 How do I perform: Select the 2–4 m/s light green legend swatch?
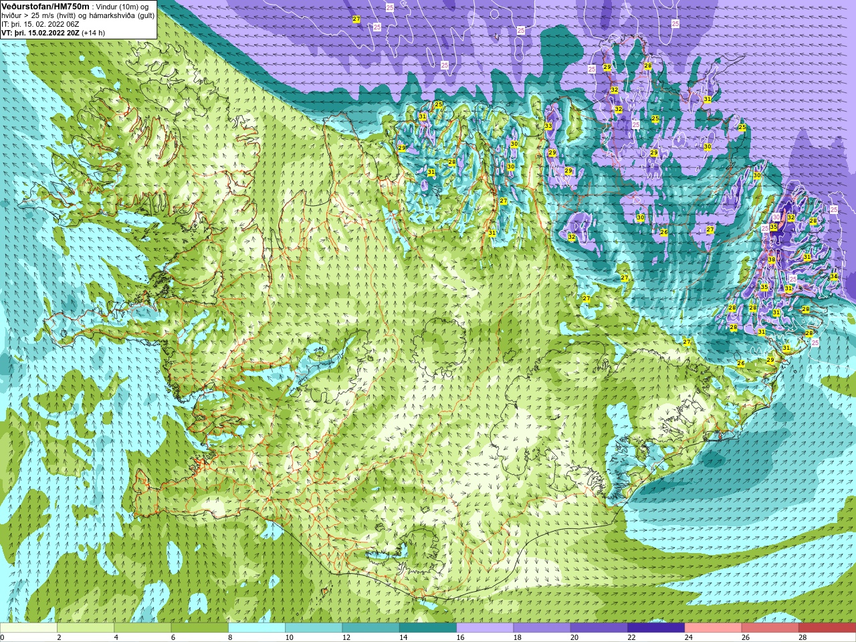(86, 628)
